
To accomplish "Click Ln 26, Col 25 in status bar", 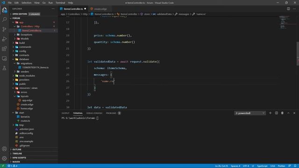I will click(221, 166).
